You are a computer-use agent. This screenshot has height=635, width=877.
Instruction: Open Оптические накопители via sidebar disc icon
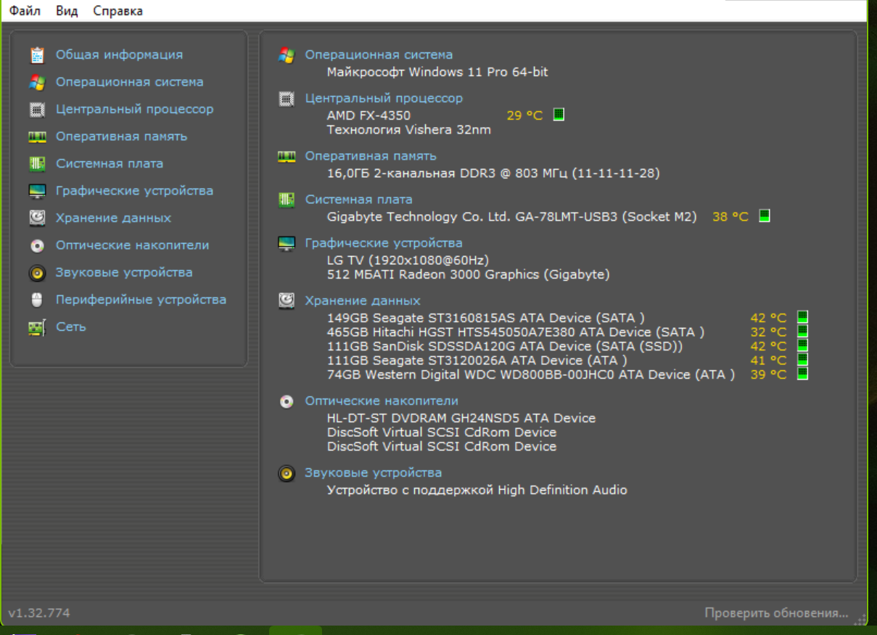tap(37, 245)
